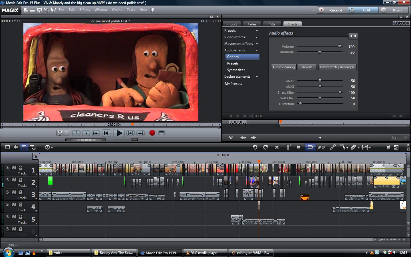Set the in-point range start bracket

(76, 133)
